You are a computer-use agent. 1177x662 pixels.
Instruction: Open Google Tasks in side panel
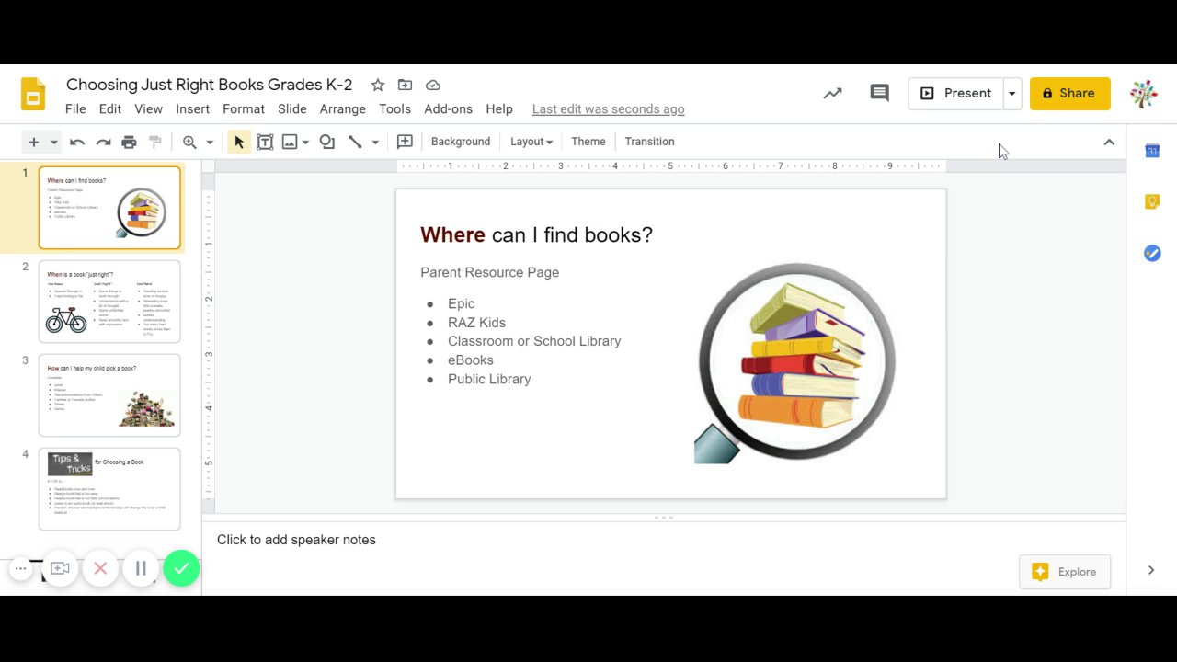[x=1152, y=253]
